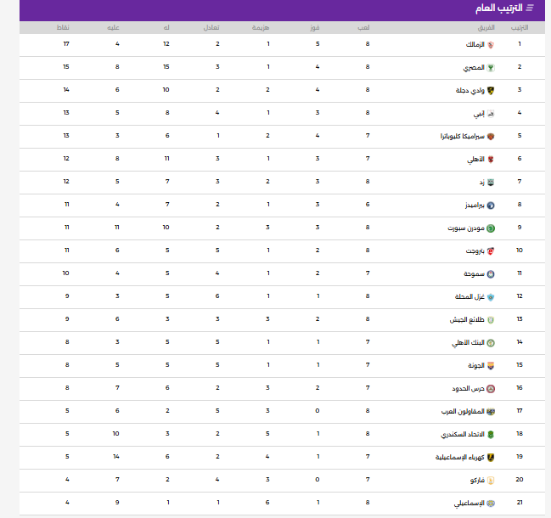This screenshot has width=551, height=518.
Task: Open the El Gouna (الجونة) team link
Action: tap(474, 365)
